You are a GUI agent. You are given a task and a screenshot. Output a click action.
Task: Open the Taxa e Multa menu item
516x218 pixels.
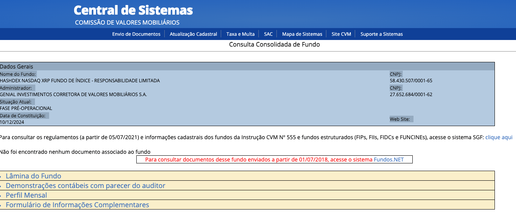[240, 34]
